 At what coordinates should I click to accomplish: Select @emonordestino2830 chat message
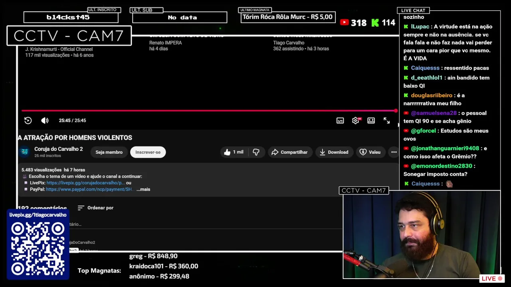439,170
